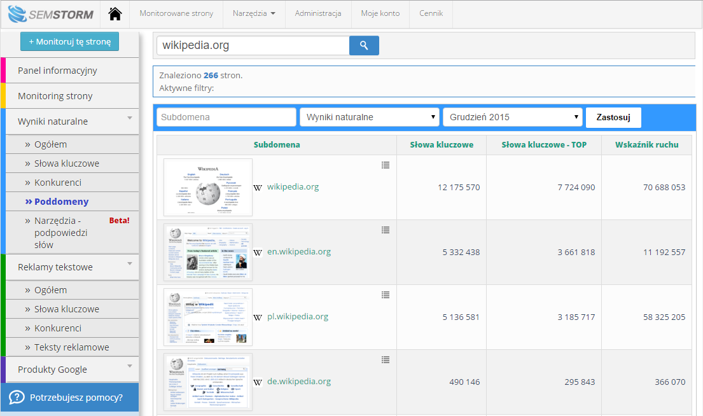703x416 pixels.
Task: Select Słowa kluczowe under Reklamy tekstowe
Action: pos(72,309)
